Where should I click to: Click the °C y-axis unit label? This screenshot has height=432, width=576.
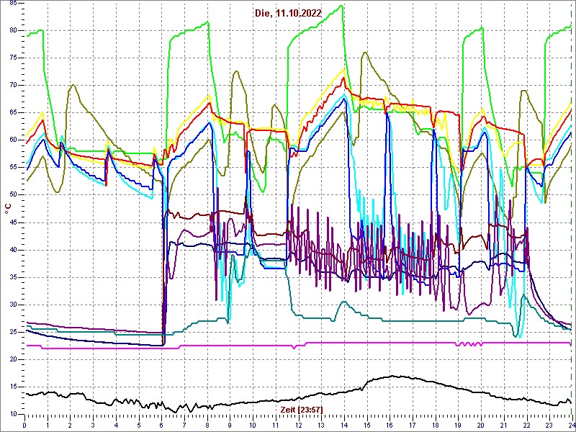(8, 209)
